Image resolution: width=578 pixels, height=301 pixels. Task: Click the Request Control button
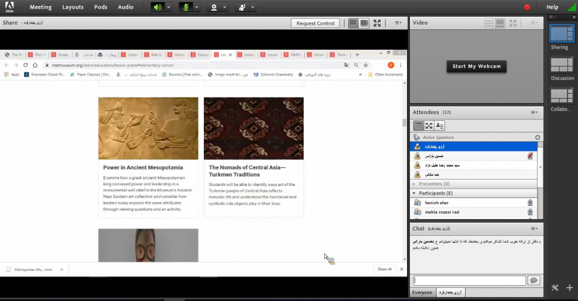click(315, 23)
